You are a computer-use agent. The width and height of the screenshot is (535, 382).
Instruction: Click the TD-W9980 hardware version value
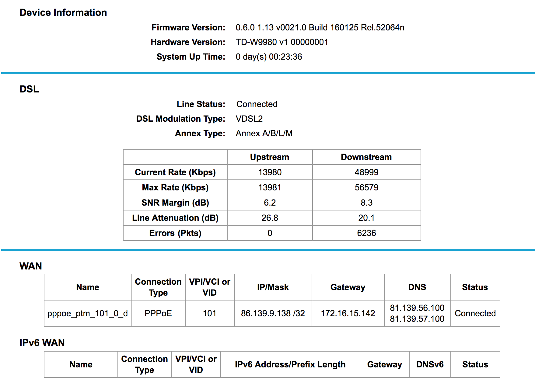coord(281,42)
